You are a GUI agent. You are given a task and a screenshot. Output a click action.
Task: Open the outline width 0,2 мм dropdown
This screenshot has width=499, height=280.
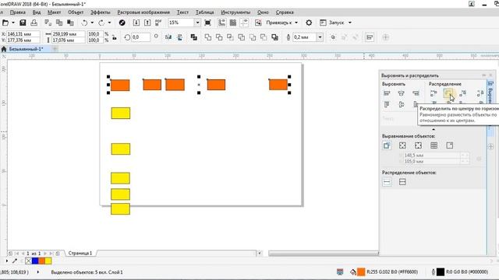[320, 37]
